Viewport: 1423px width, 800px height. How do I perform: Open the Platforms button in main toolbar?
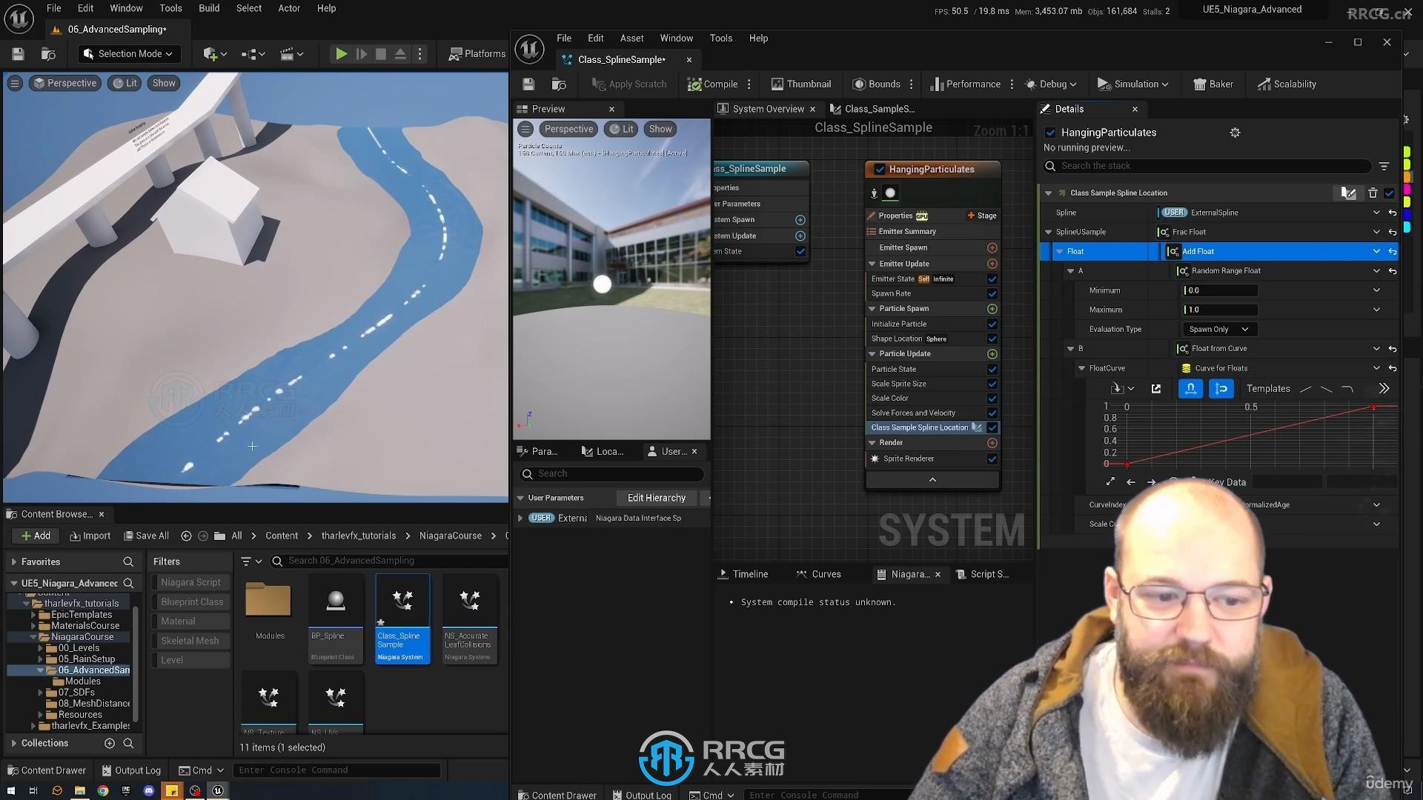477,53
